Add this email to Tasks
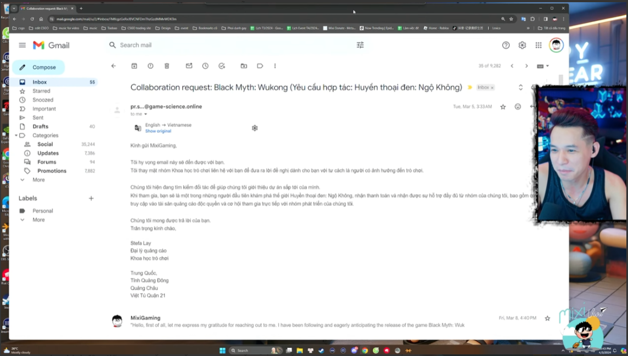 [x=222, y=66]
